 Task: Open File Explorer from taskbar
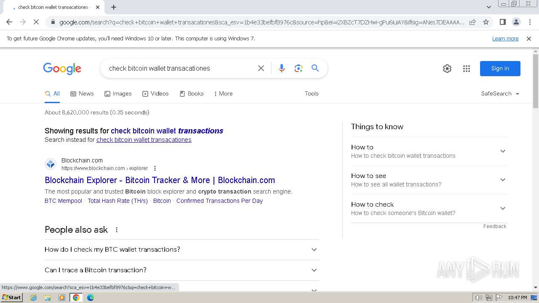click(x=48, y=298)
